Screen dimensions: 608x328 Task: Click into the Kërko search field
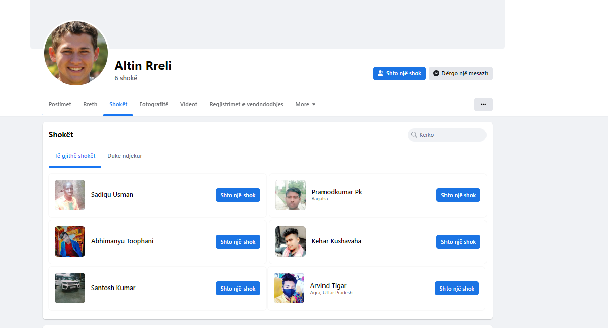tap(451, 135)
